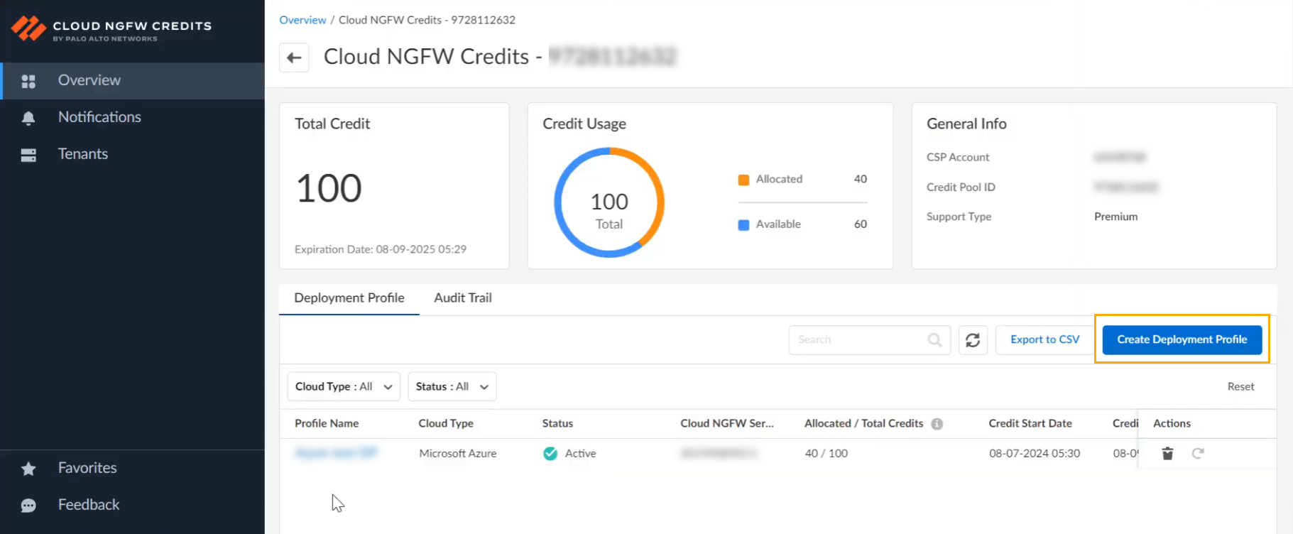Viewport: 1293px width, 534px height.
Task: Click the Cloud NGFW Ser... column header
Action: 727,424
